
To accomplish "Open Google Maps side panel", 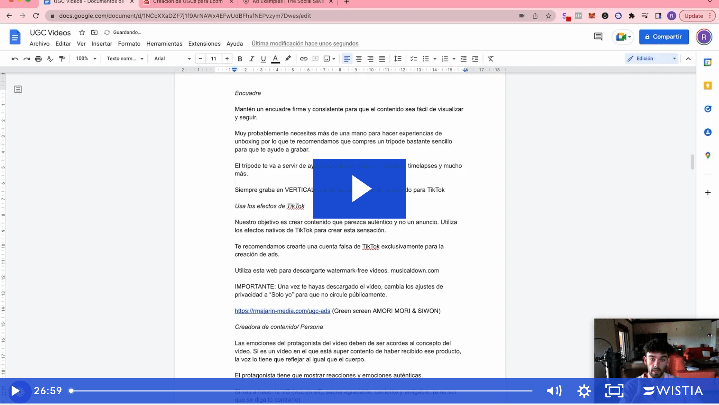I will tap(708, 155).
